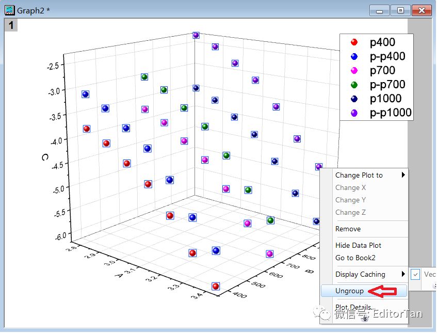Click green p-p700 legend symbol

tap(354, 85)
